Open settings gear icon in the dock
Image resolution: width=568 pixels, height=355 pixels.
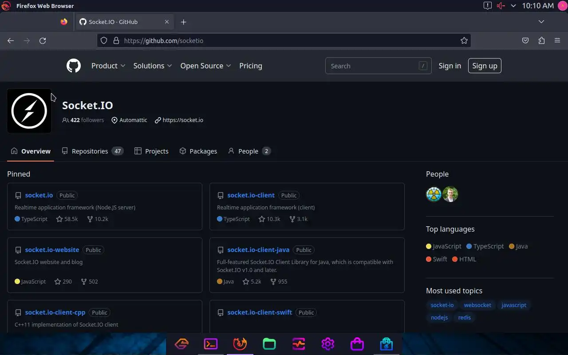point(328,344)
